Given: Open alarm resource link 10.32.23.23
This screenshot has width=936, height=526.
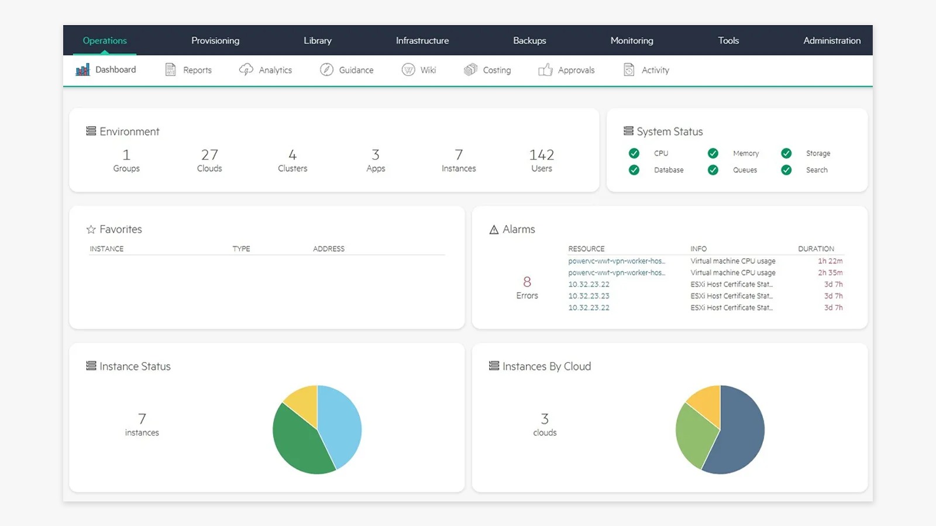Looking at the screenshot, I should tap(589, 296).
